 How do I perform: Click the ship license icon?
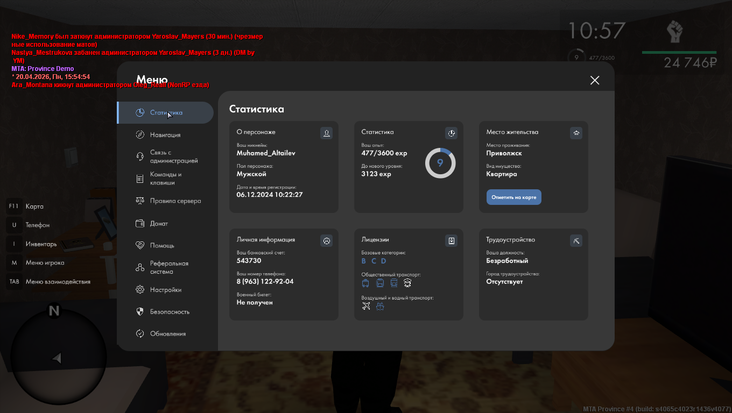380,307
